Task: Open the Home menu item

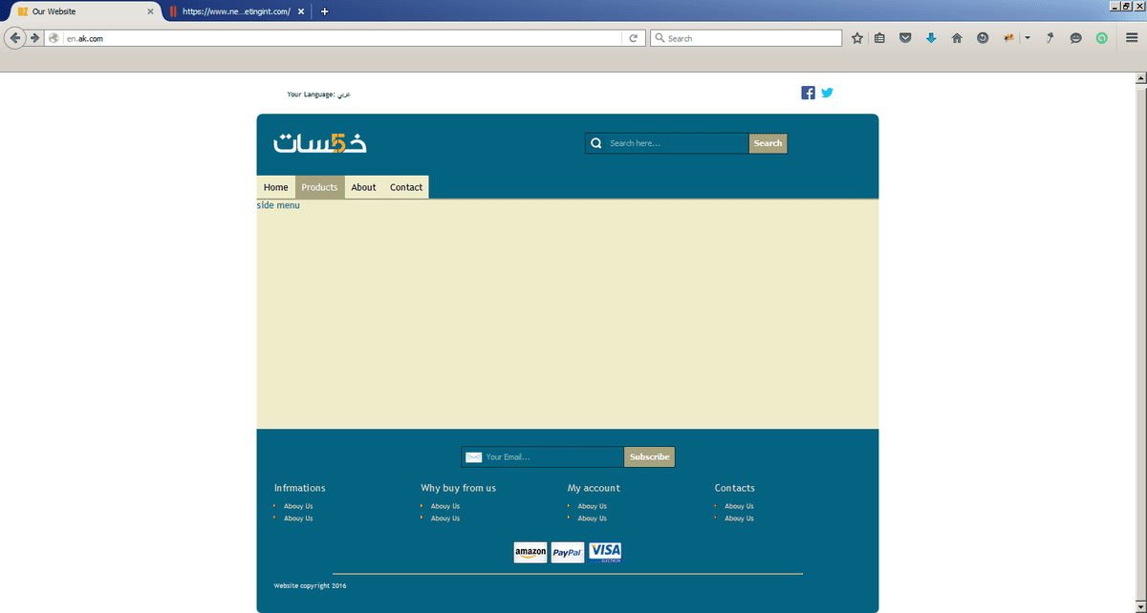Action: pos(276,187)
